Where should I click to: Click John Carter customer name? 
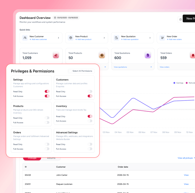tap(62, 175)
